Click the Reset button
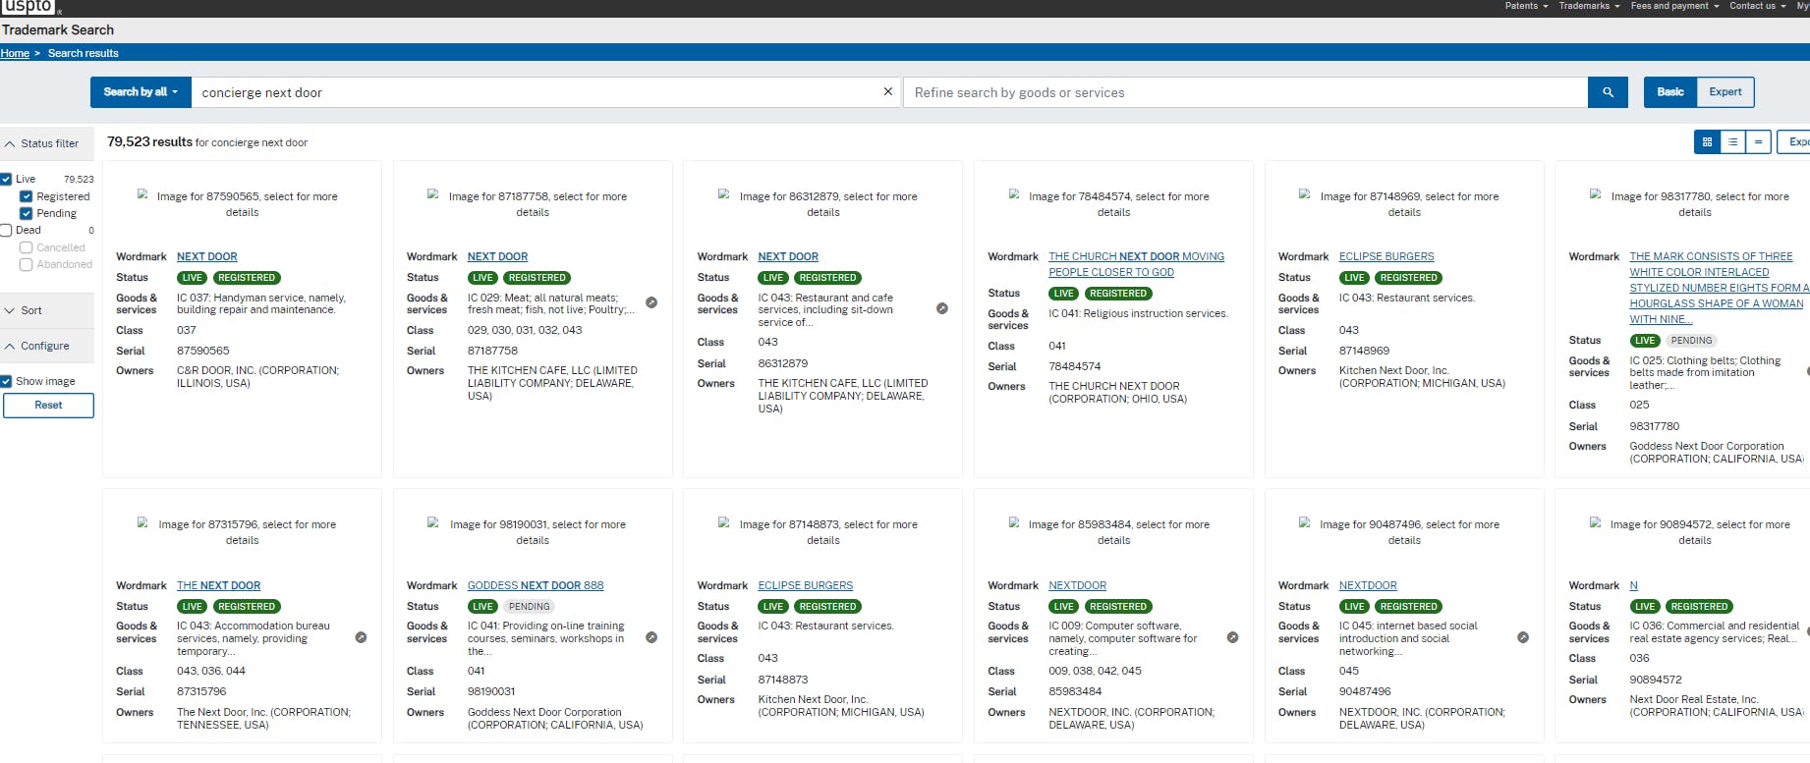Viewport: 1810px width, 763px height. (x=48, y=406)
